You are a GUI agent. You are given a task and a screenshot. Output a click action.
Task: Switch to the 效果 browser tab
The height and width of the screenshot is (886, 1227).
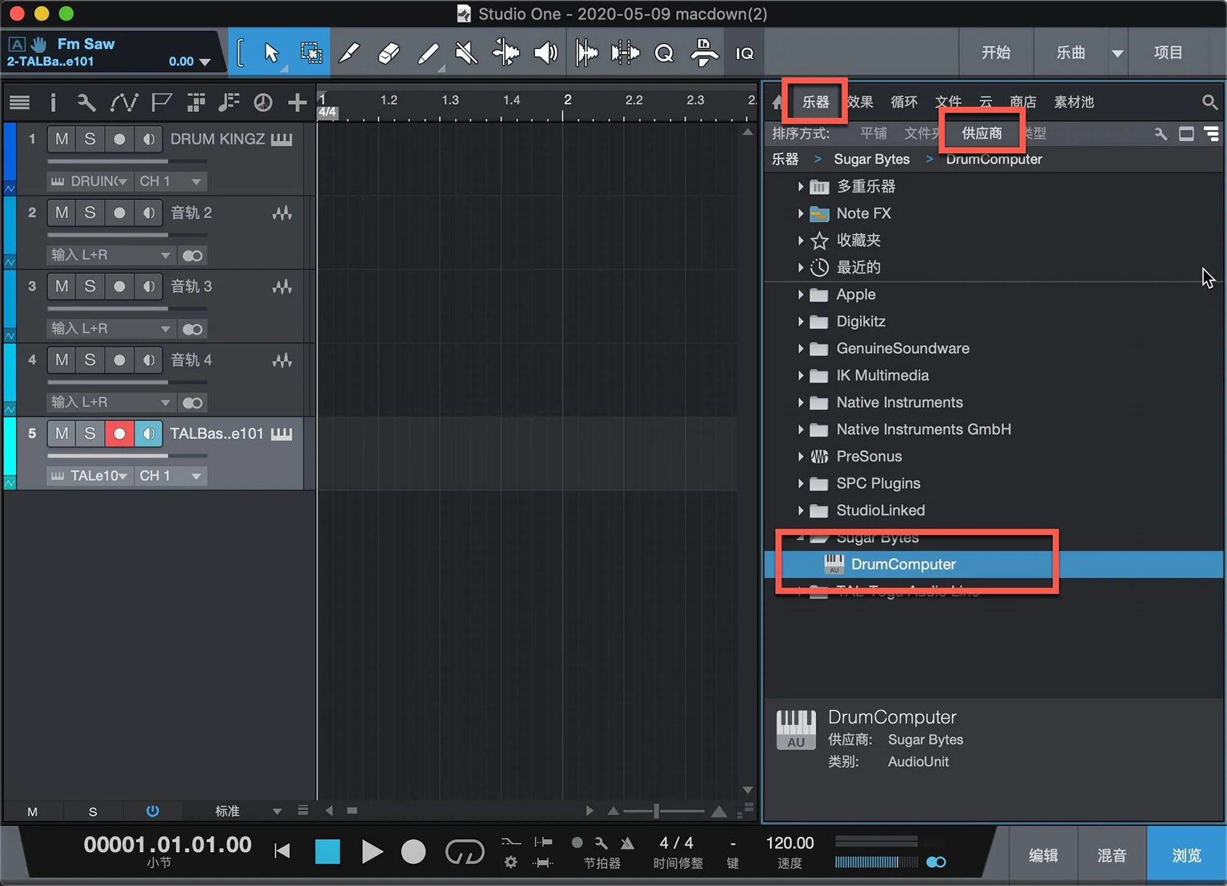pyautogui.click(x=860, y=102)
